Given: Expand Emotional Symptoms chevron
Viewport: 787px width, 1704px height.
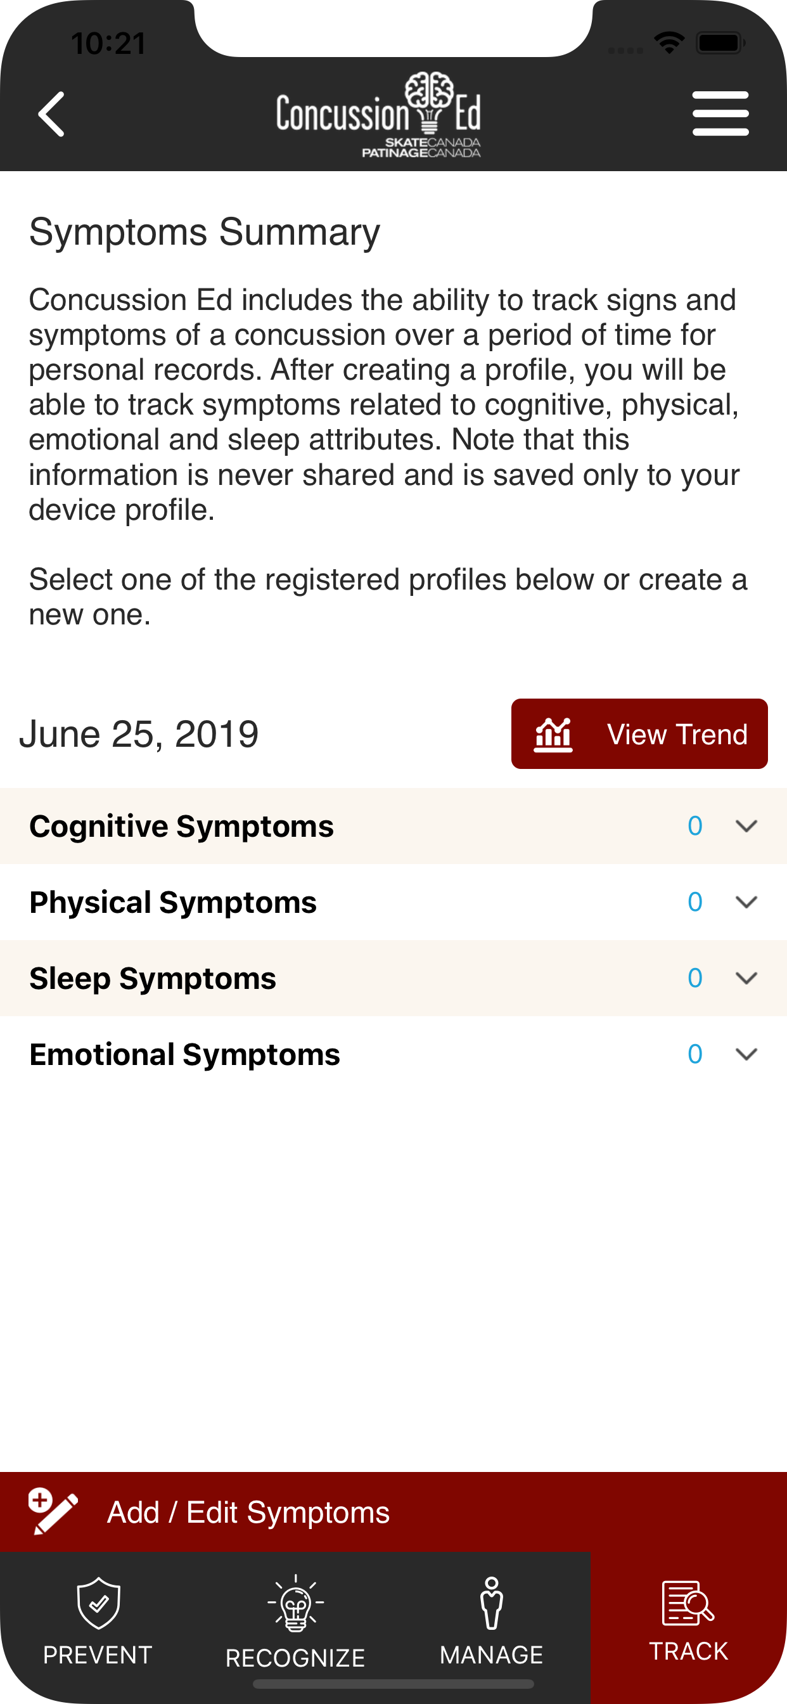Looking at the screenshot, I should click(746, 1054).
